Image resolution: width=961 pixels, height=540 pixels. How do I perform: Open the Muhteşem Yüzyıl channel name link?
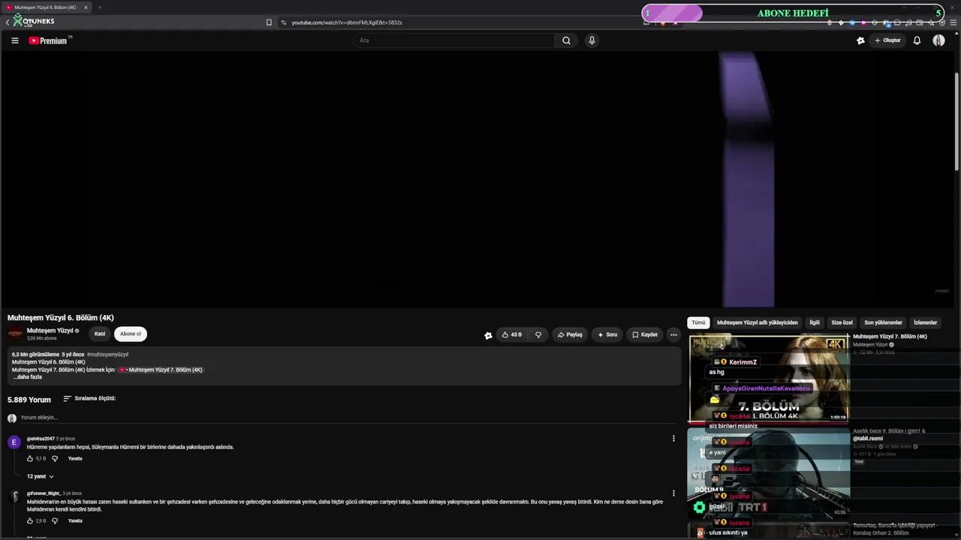pyautogui.click(x=50, y=331)
